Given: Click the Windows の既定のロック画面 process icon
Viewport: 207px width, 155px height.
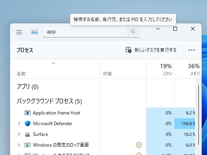Looking at the screenshot, I should [x=28, y=145].
